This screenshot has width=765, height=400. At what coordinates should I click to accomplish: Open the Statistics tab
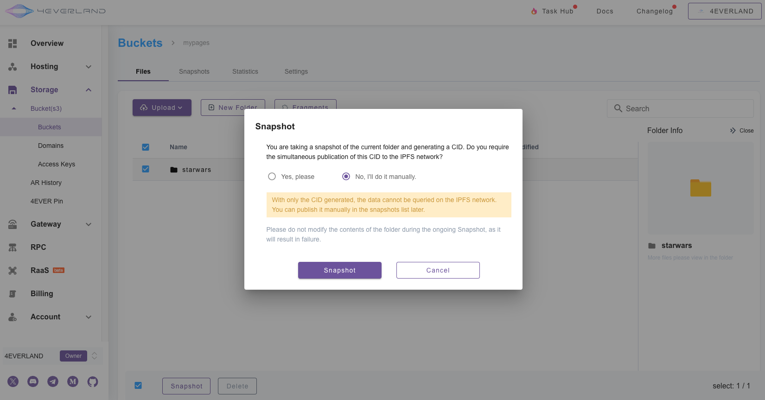245,71
